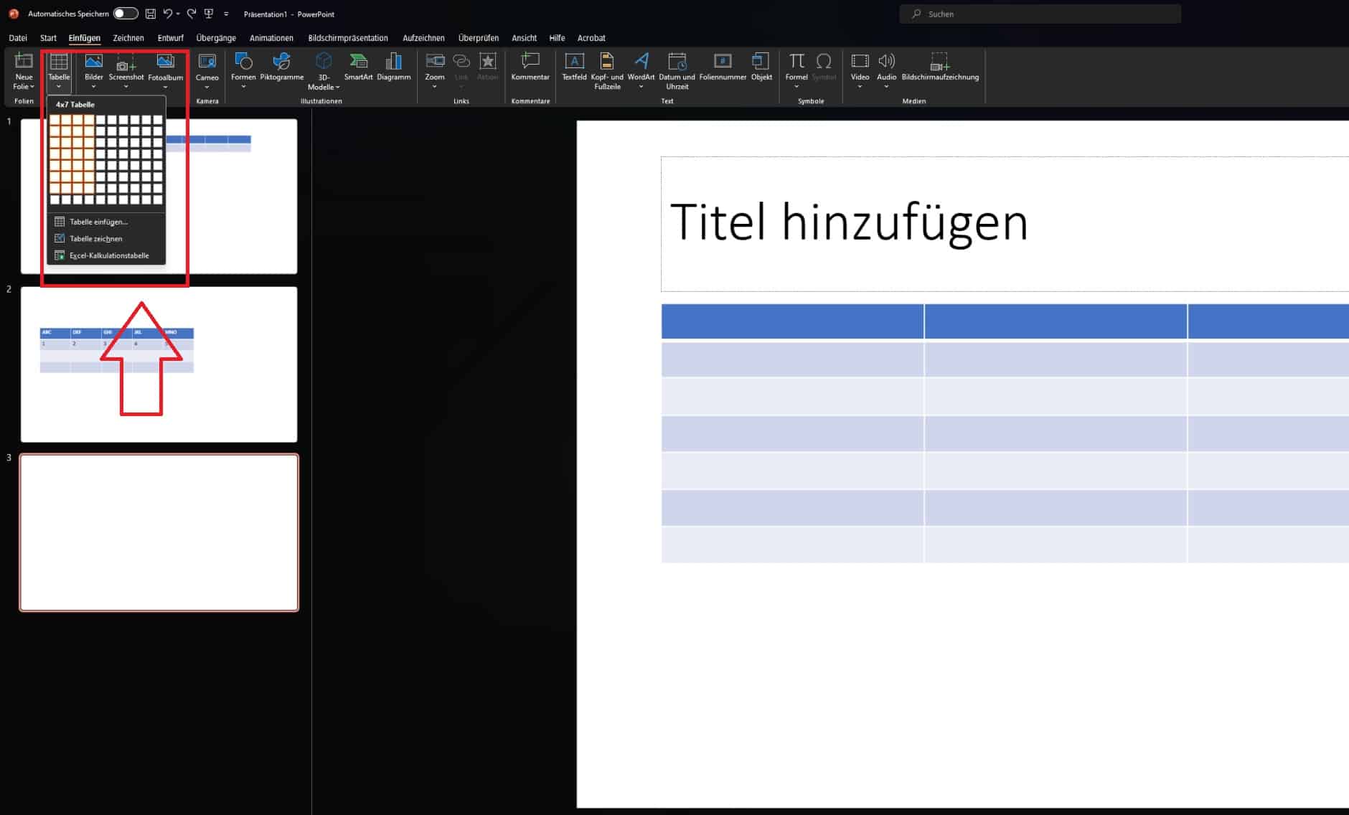Viewport: 1349px width, 815px height.
Task: Choose 'Tabelle einfügen...' menu entry
Action: [x=98, y=222]
